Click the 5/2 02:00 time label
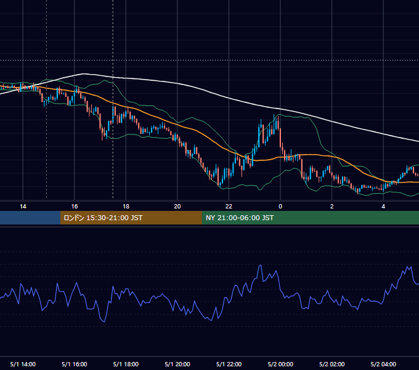 click(332, 364)
